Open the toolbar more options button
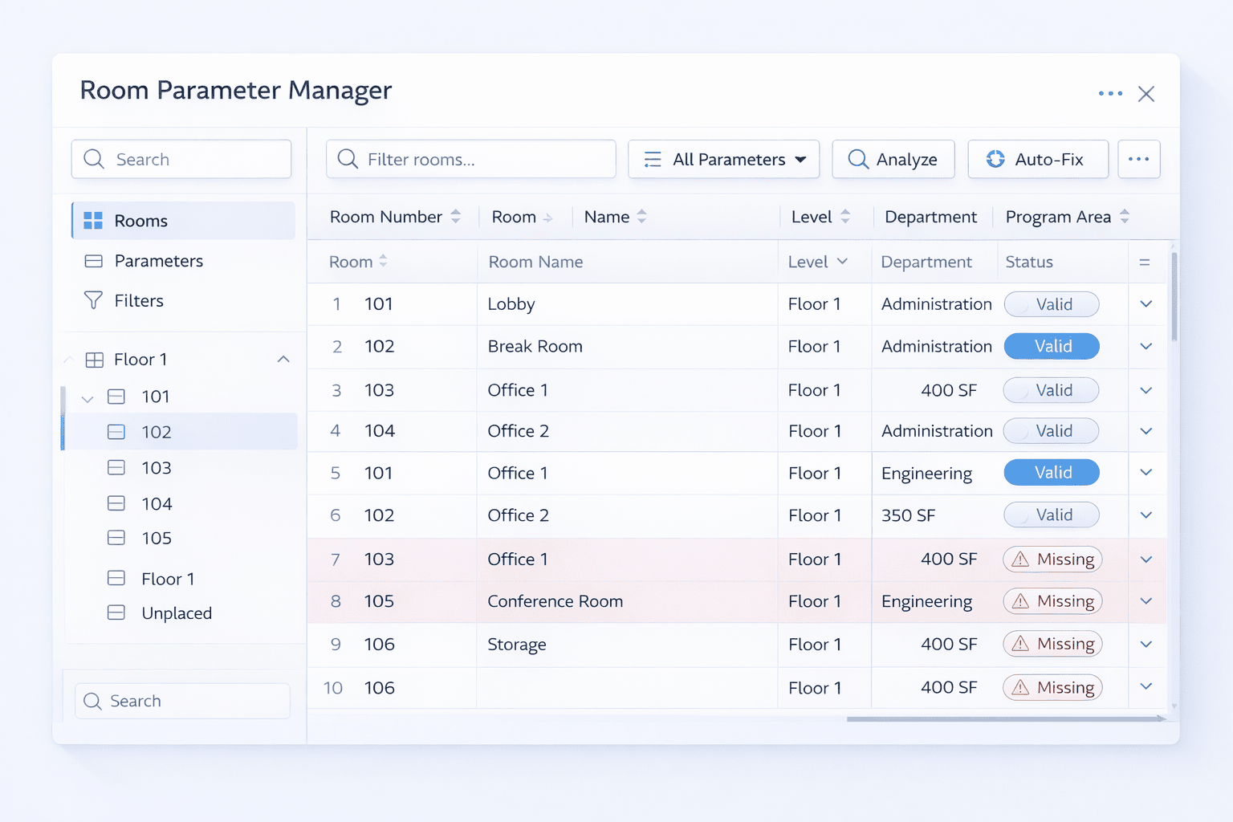1233x822 pixels. [1138, 159]
